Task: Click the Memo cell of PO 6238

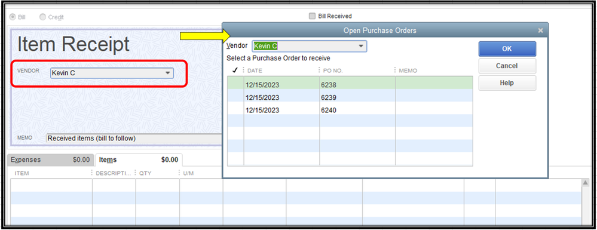Action: tap(434, 83)
